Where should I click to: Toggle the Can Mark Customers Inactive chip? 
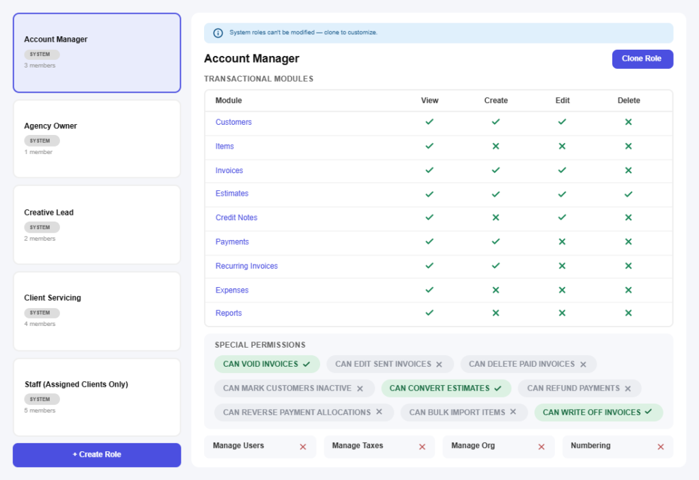[x=294, y=388]
